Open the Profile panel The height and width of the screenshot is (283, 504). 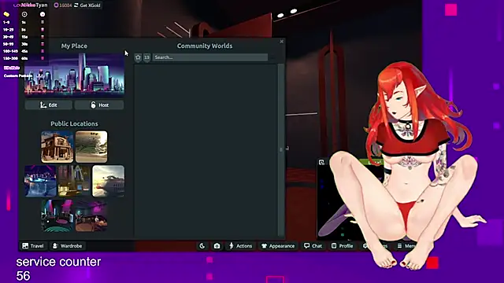[x=342, y=246]
